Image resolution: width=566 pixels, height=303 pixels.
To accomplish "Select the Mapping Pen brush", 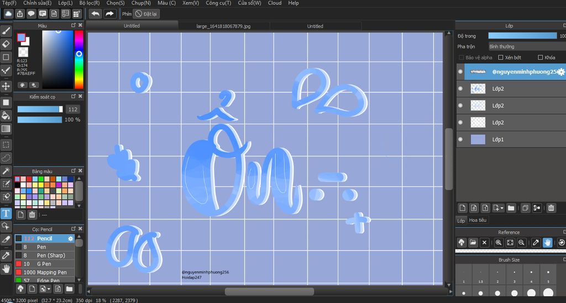I will tap(44, 272).
